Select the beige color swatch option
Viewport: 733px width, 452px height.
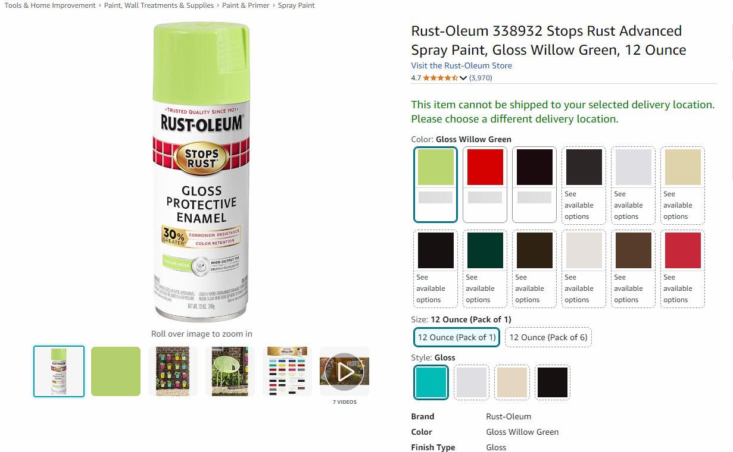(682, 184)
